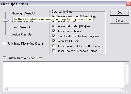Screen dimensions: 131x94
Task: Click the Cancel button
Action: tap(120, 21)
